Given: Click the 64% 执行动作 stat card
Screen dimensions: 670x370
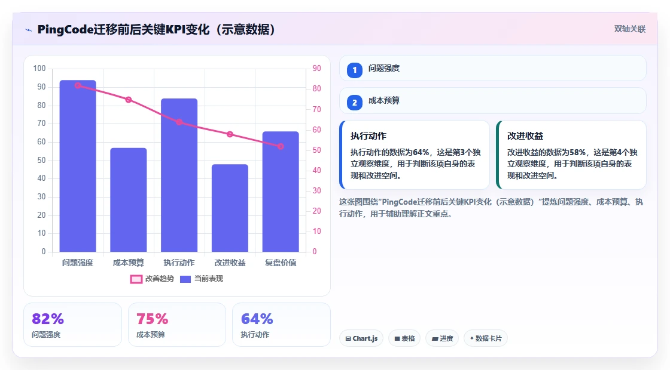Looking at the screenshot, I should click(281, 325).
